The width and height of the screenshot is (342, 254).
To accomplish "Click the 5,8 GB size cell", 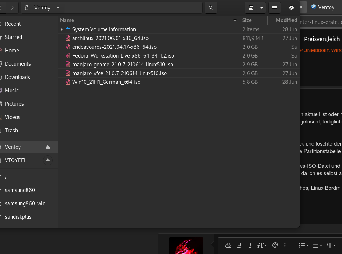I will [x=250, y=82].
